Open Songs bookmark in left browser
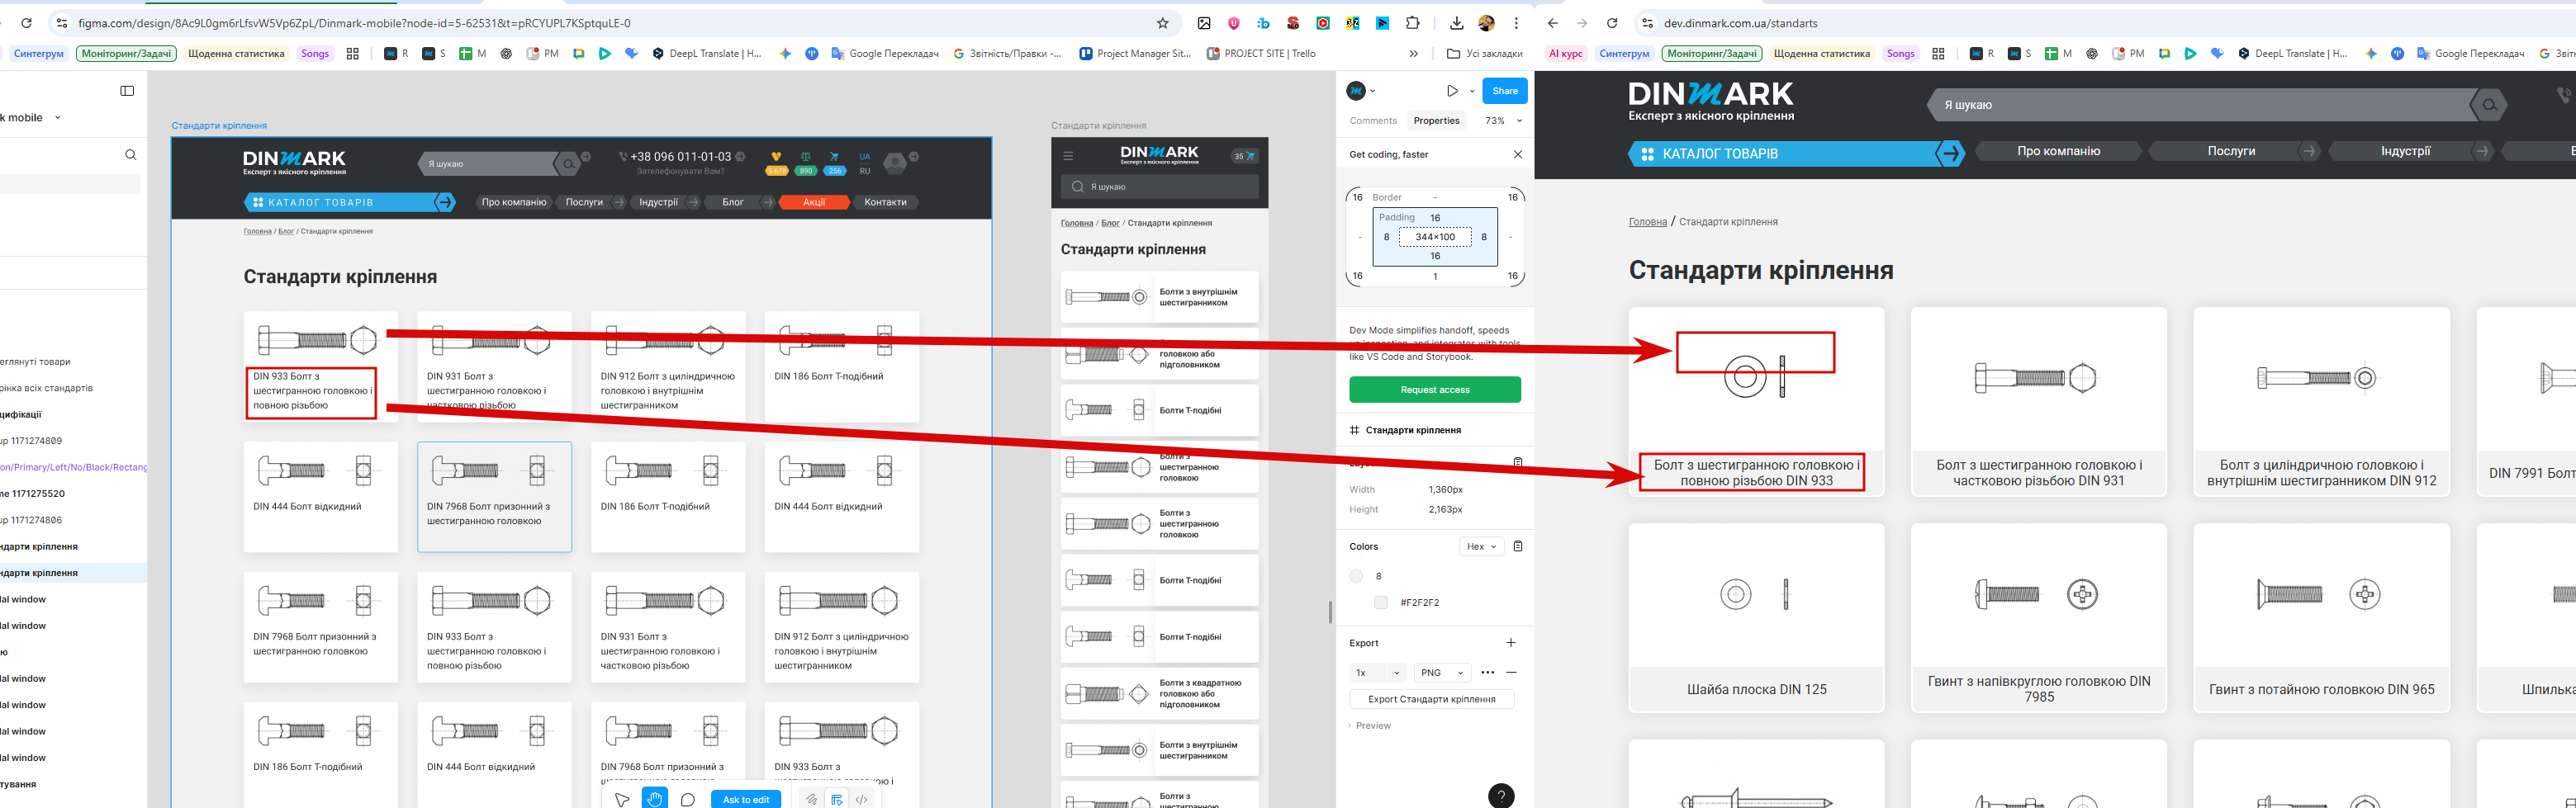This screenshot has width=2576, height=808. (x=315, y=54)
